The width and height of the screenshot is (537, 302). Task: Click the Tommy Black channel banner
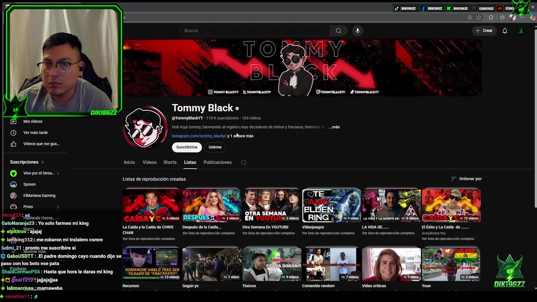point(302,68)
